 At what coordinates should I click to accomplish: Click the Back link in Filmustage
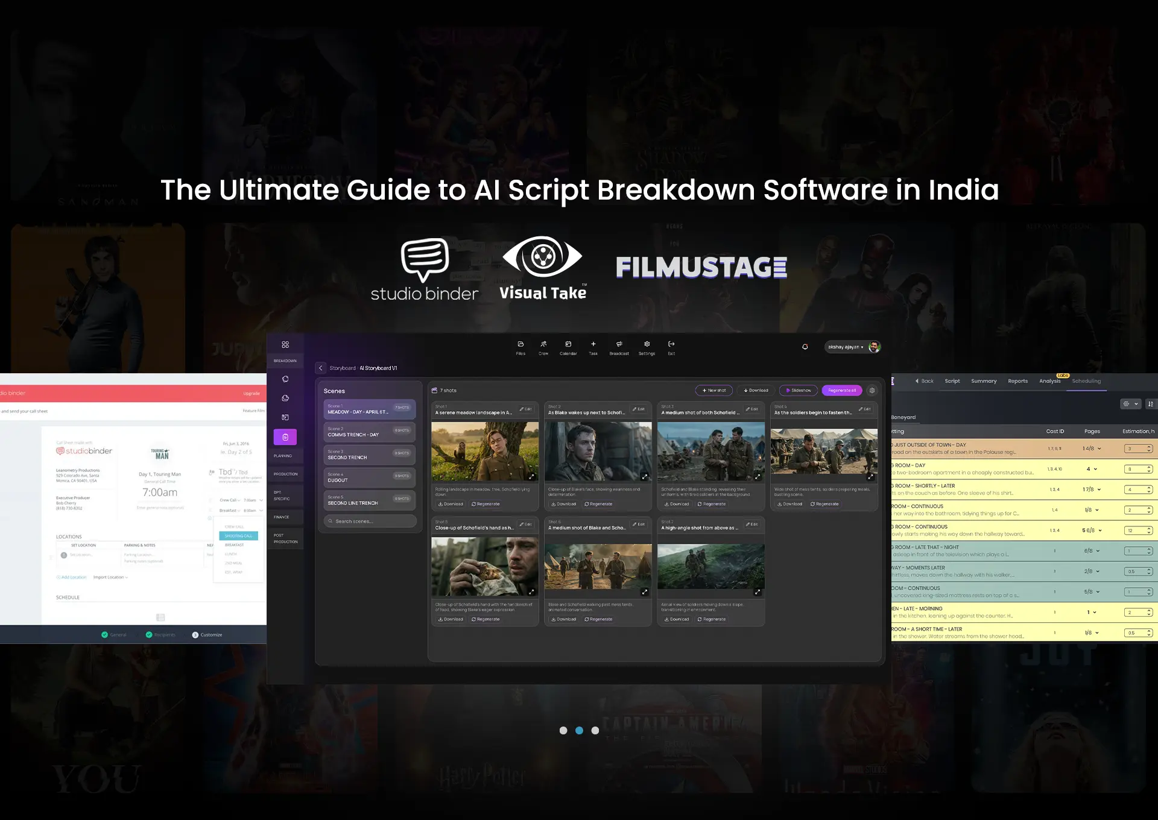pyautogui.click(x=925, y=381)
